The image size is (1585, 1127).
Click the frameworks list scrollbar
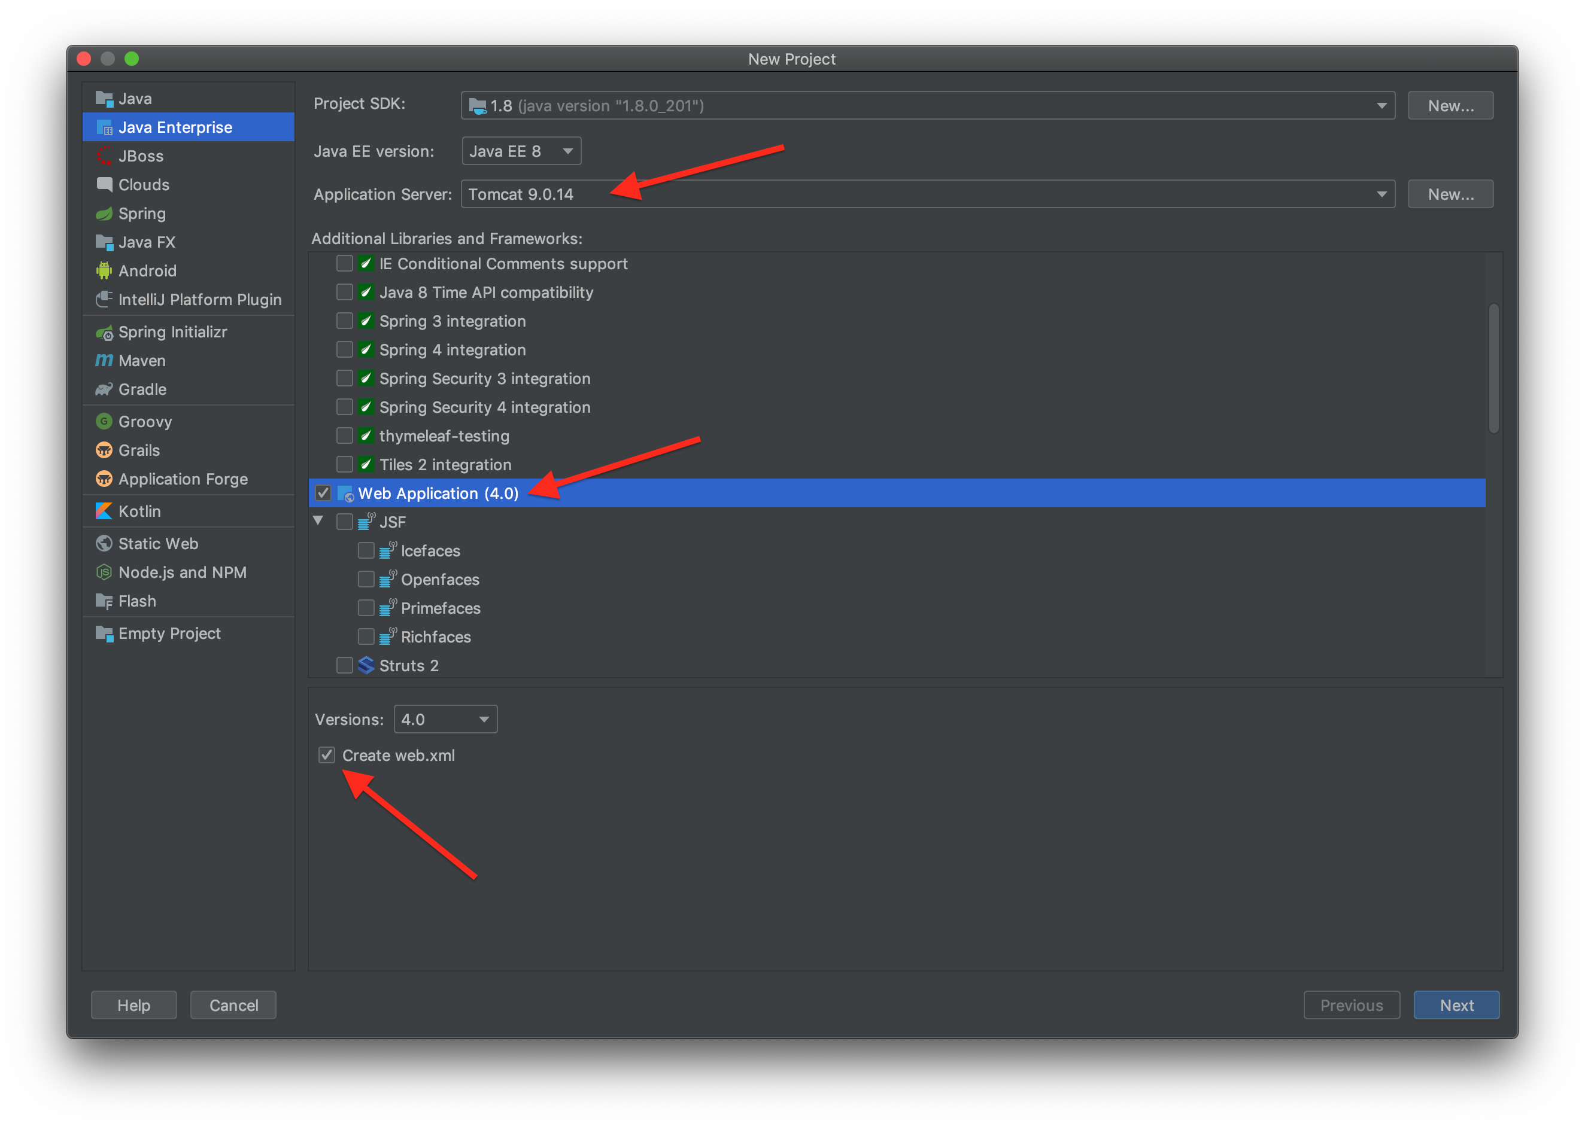point(1493,368)
